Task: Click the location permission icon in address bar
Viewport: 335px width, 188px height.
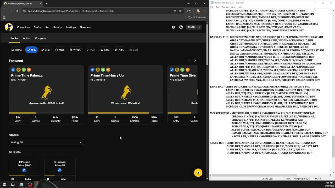Action: [x=175, y=11]
